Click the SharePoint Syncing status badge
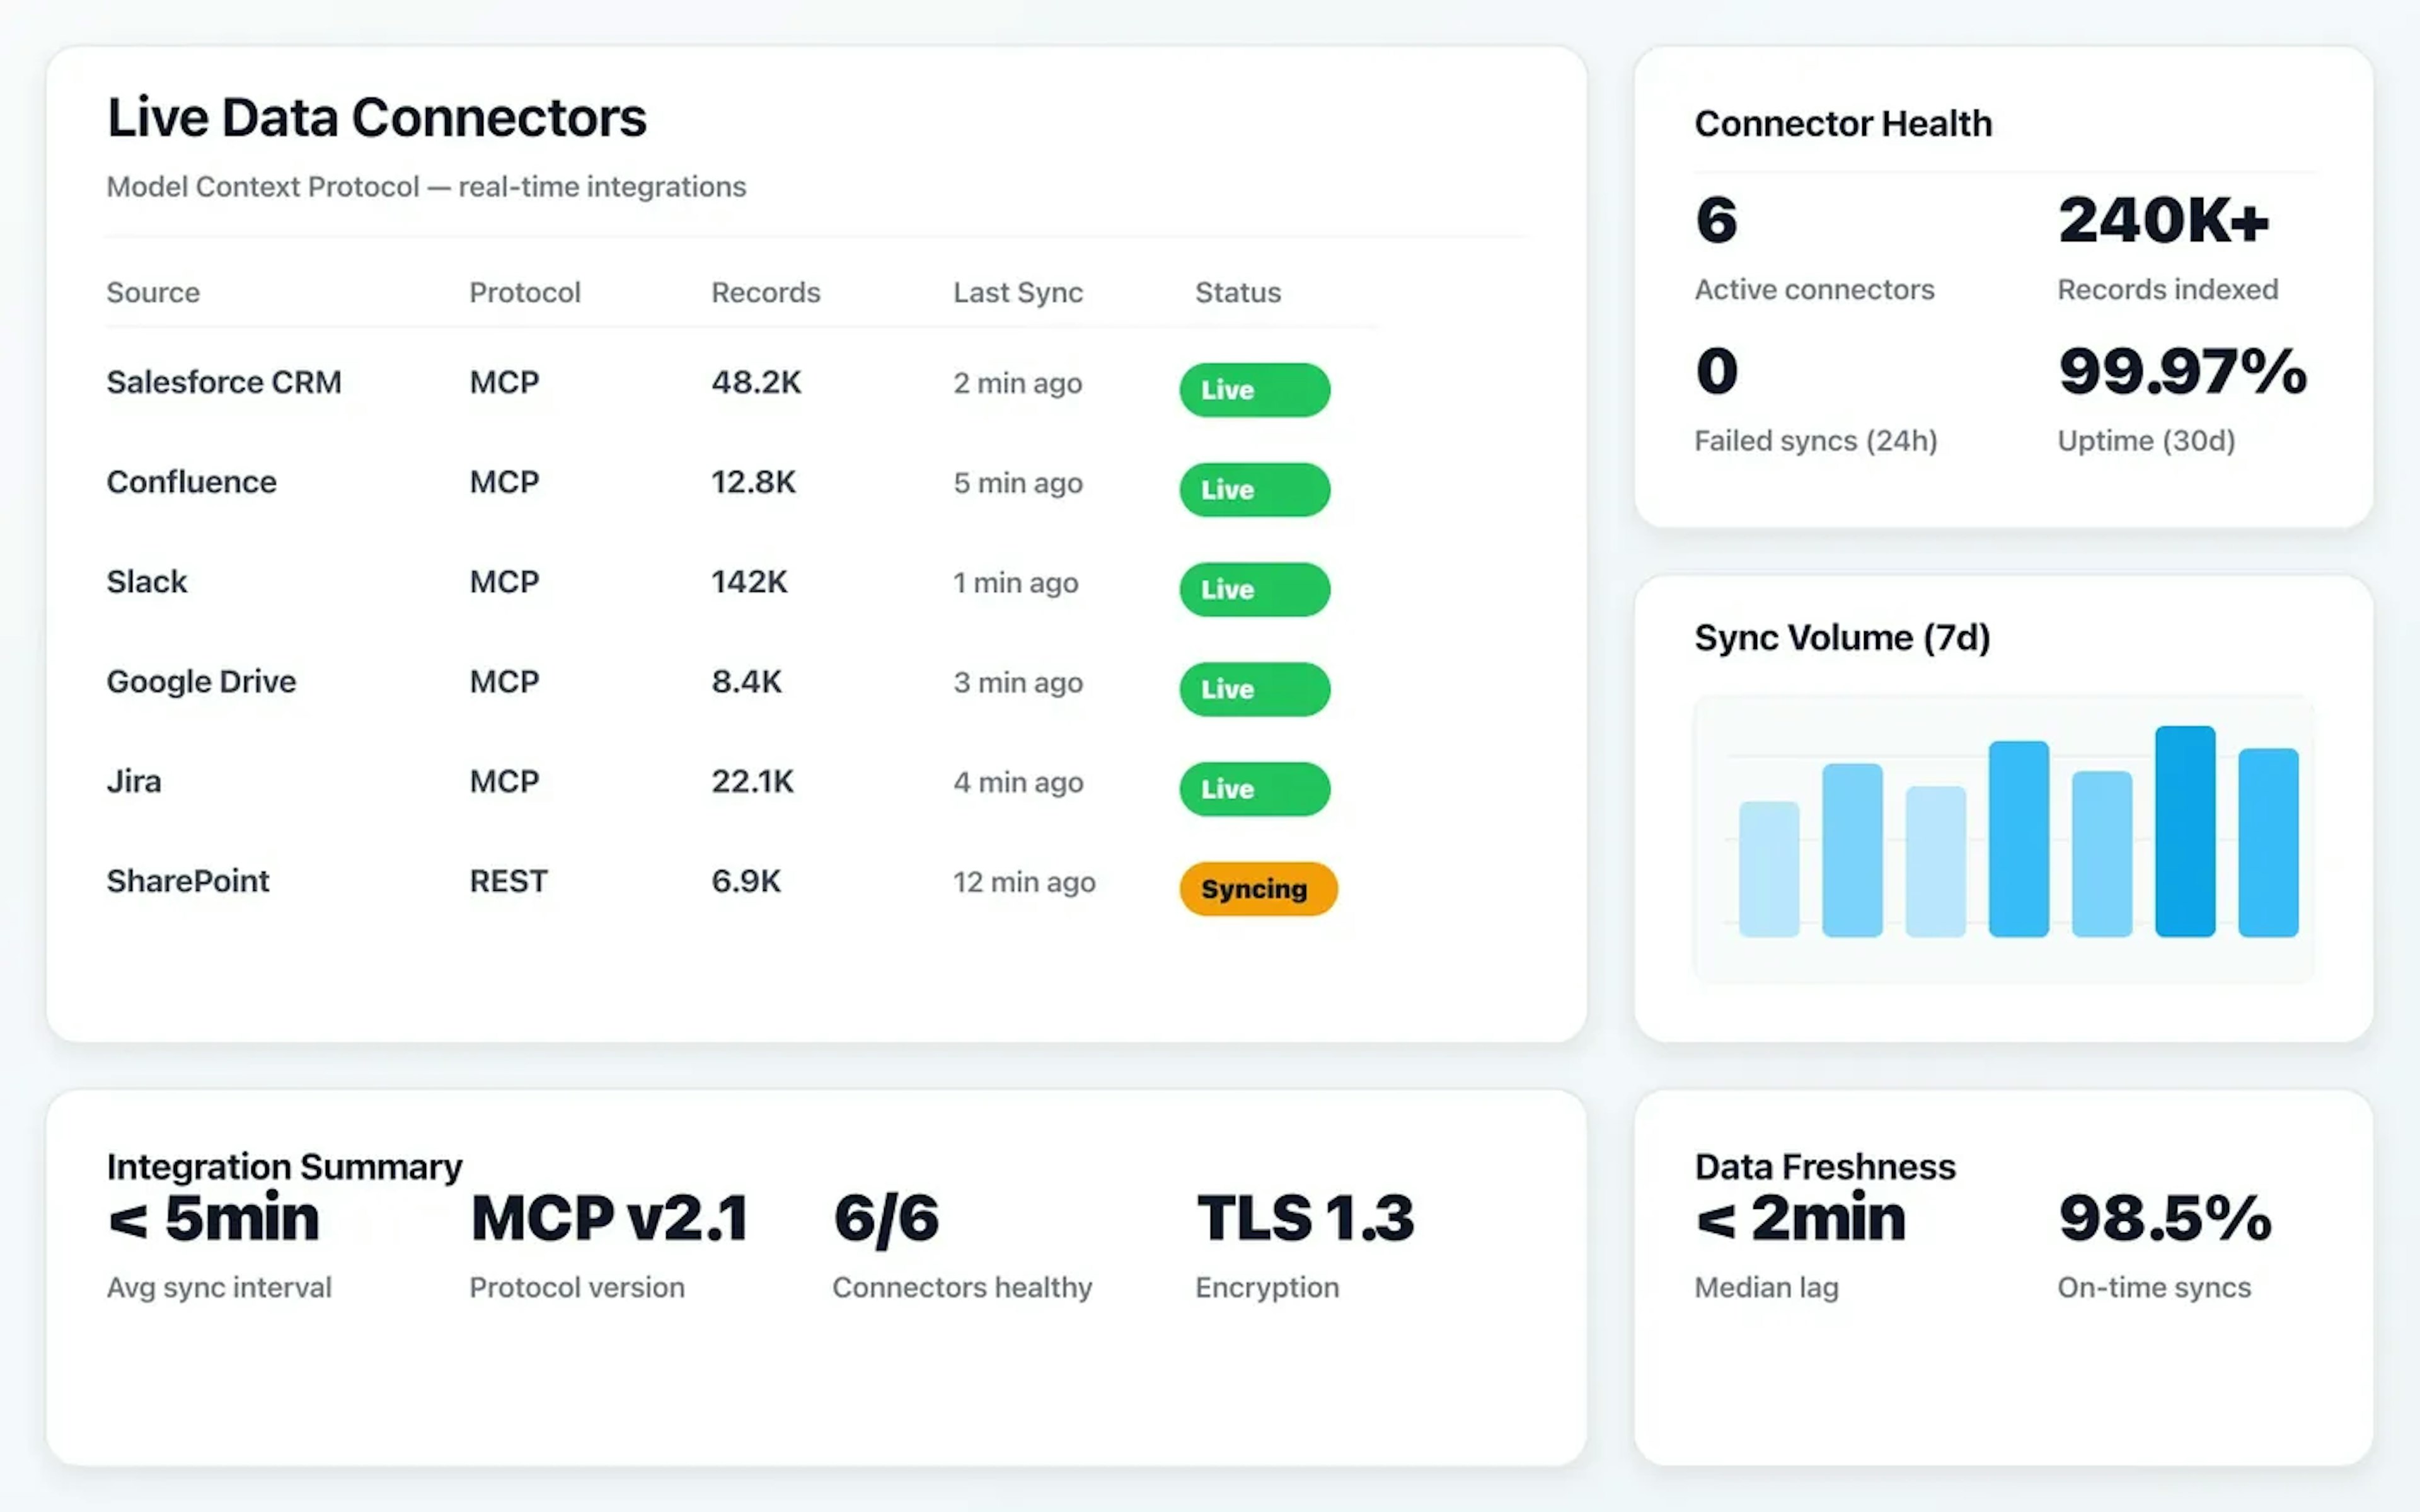 [1257, 888]
